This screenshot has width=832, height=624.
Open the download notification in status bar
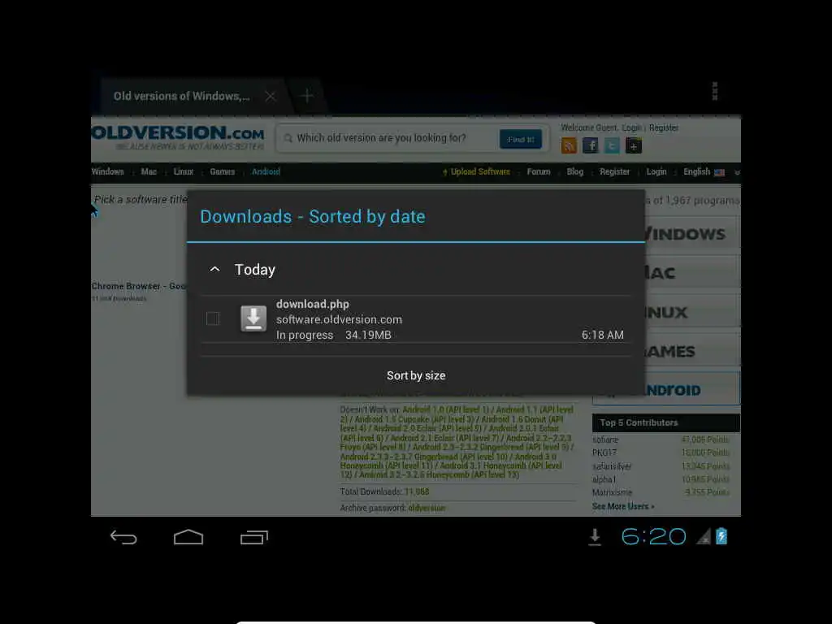tap(595, 537)
